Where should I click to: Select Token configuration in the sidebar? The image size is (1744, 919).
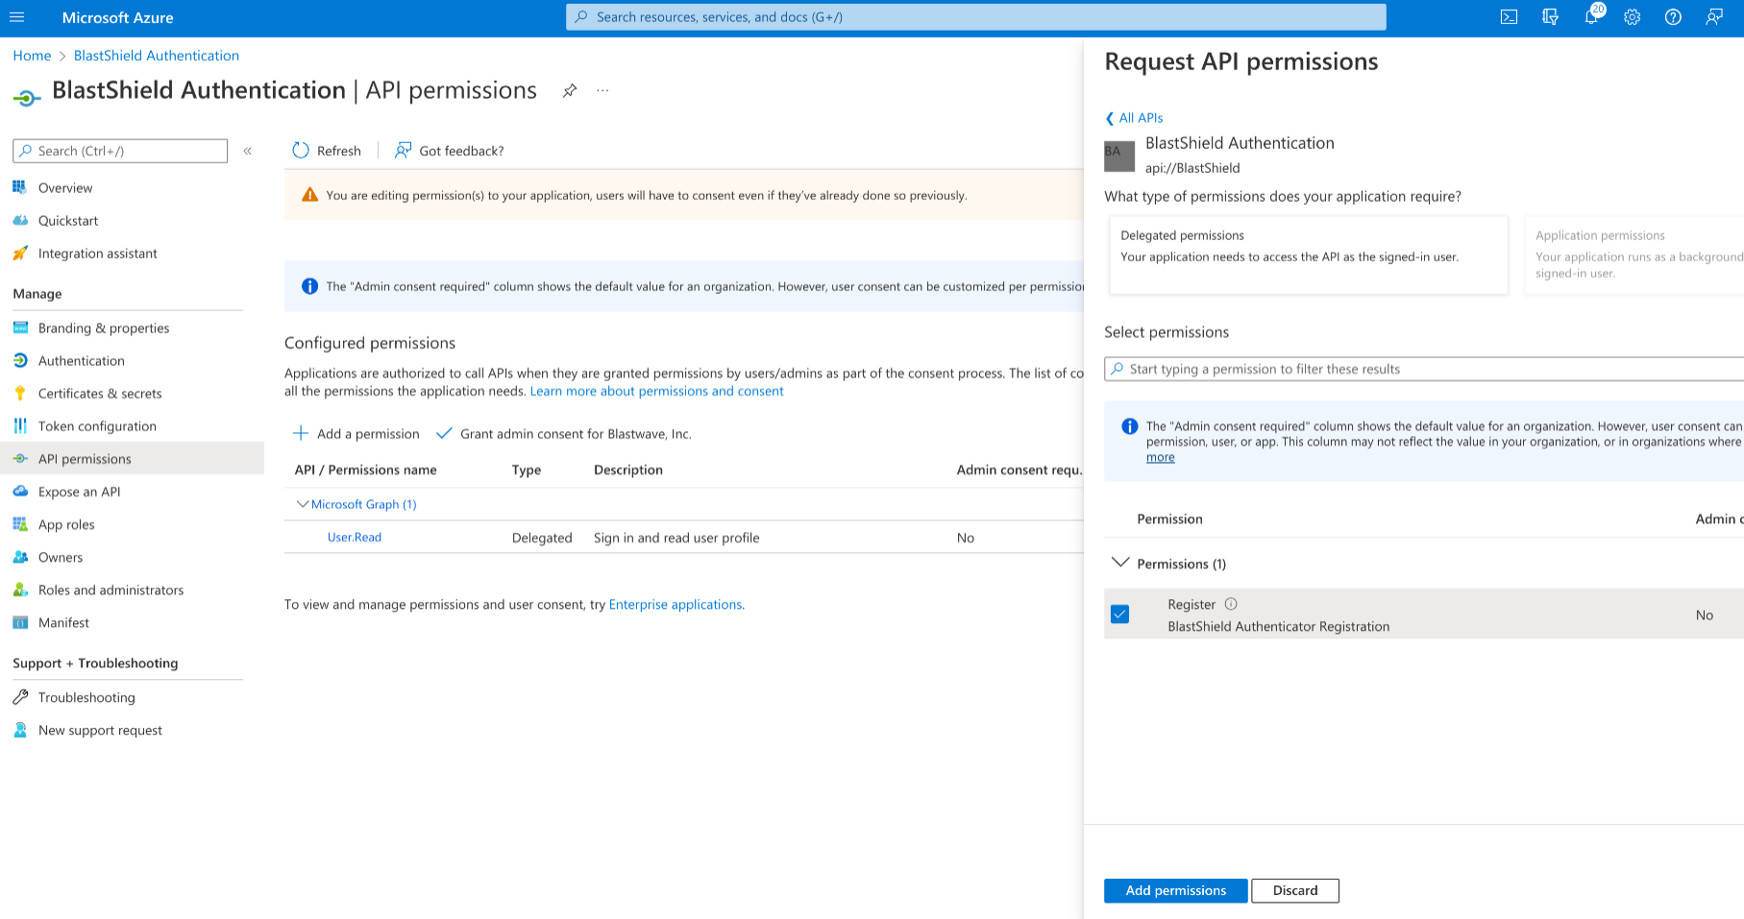[x=97, y=425]
